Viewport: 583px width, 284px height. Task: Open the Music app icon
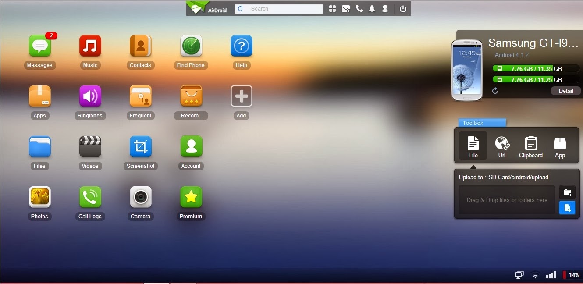(90, 45)
